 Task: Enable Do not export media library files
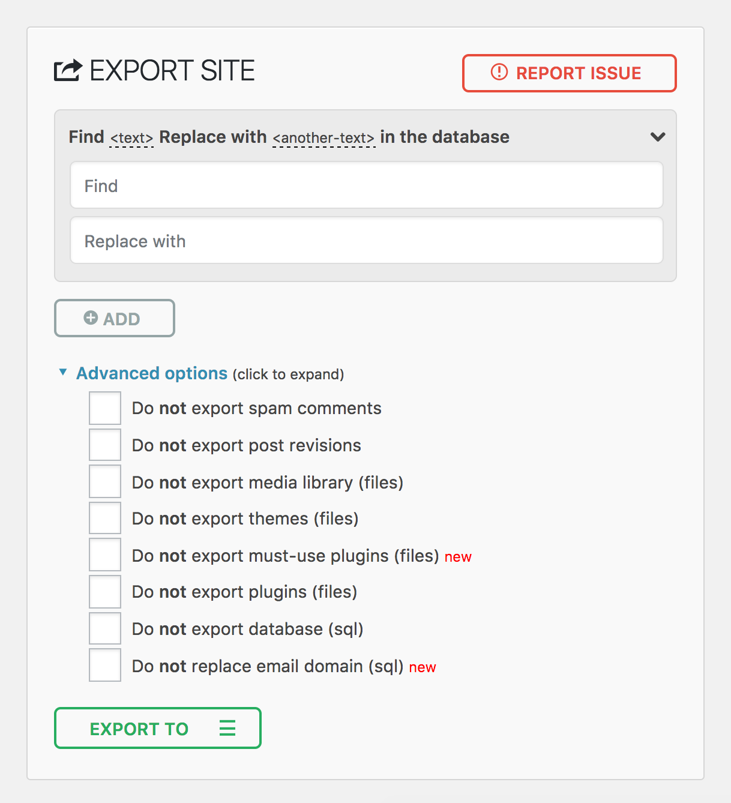[104, 481]
